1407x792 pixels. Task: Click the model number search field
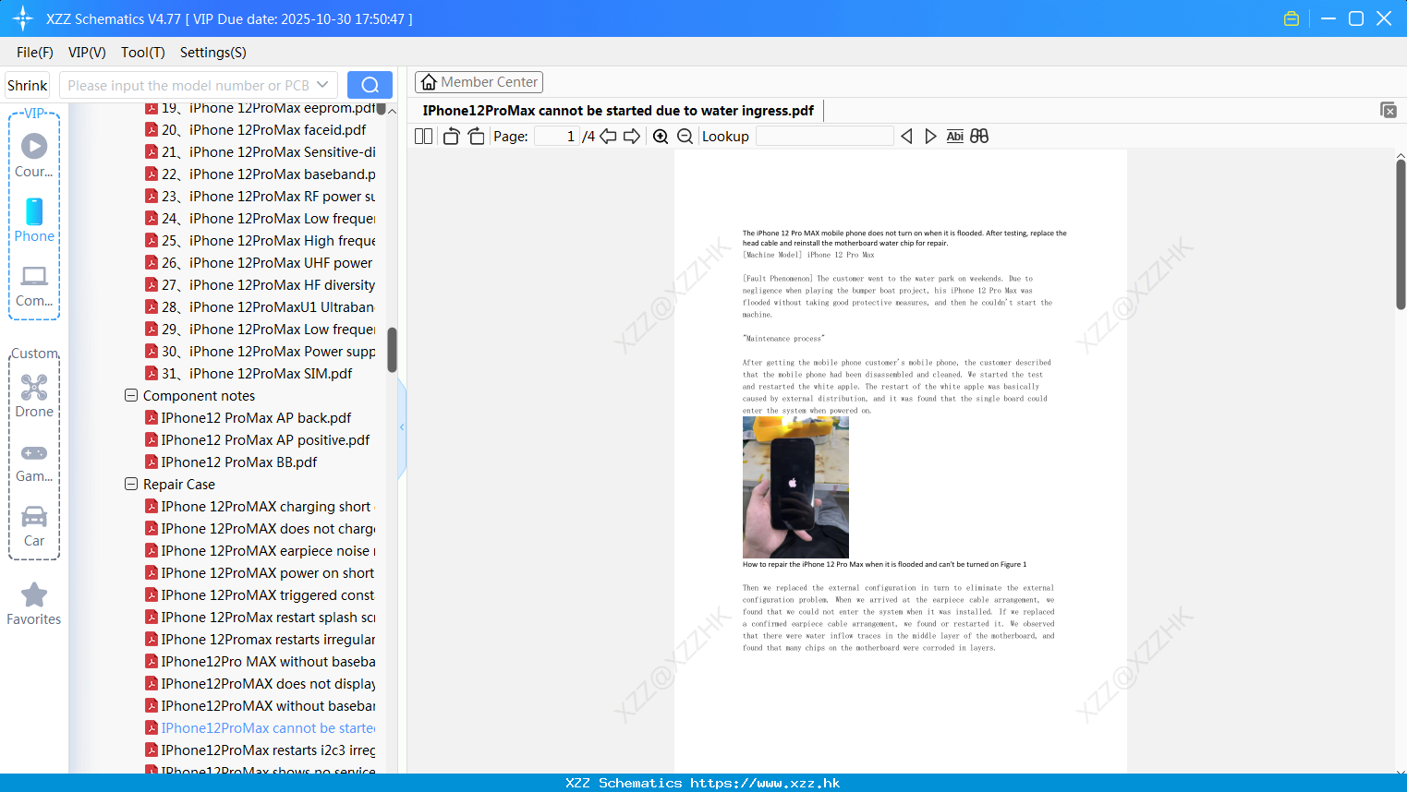188,85
